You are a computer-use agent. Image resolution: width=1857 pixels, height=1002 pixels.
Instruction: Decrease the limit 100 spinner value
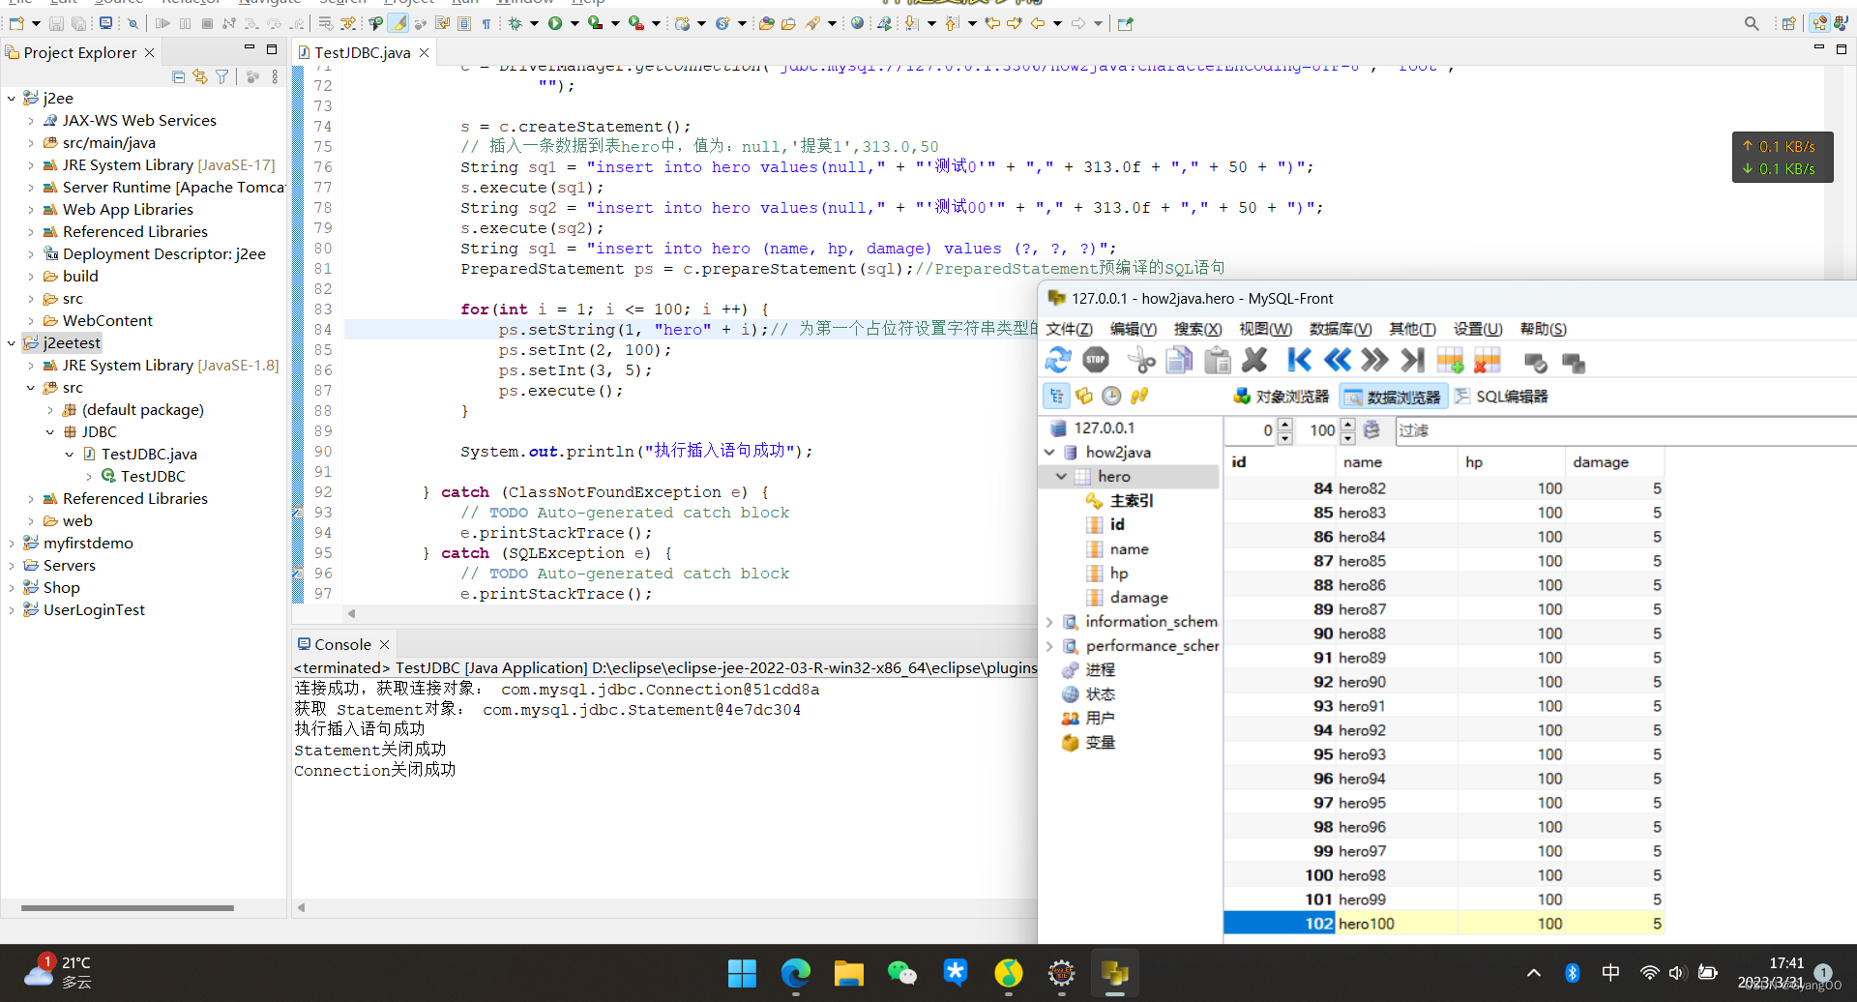click(x=1347, y=437)
